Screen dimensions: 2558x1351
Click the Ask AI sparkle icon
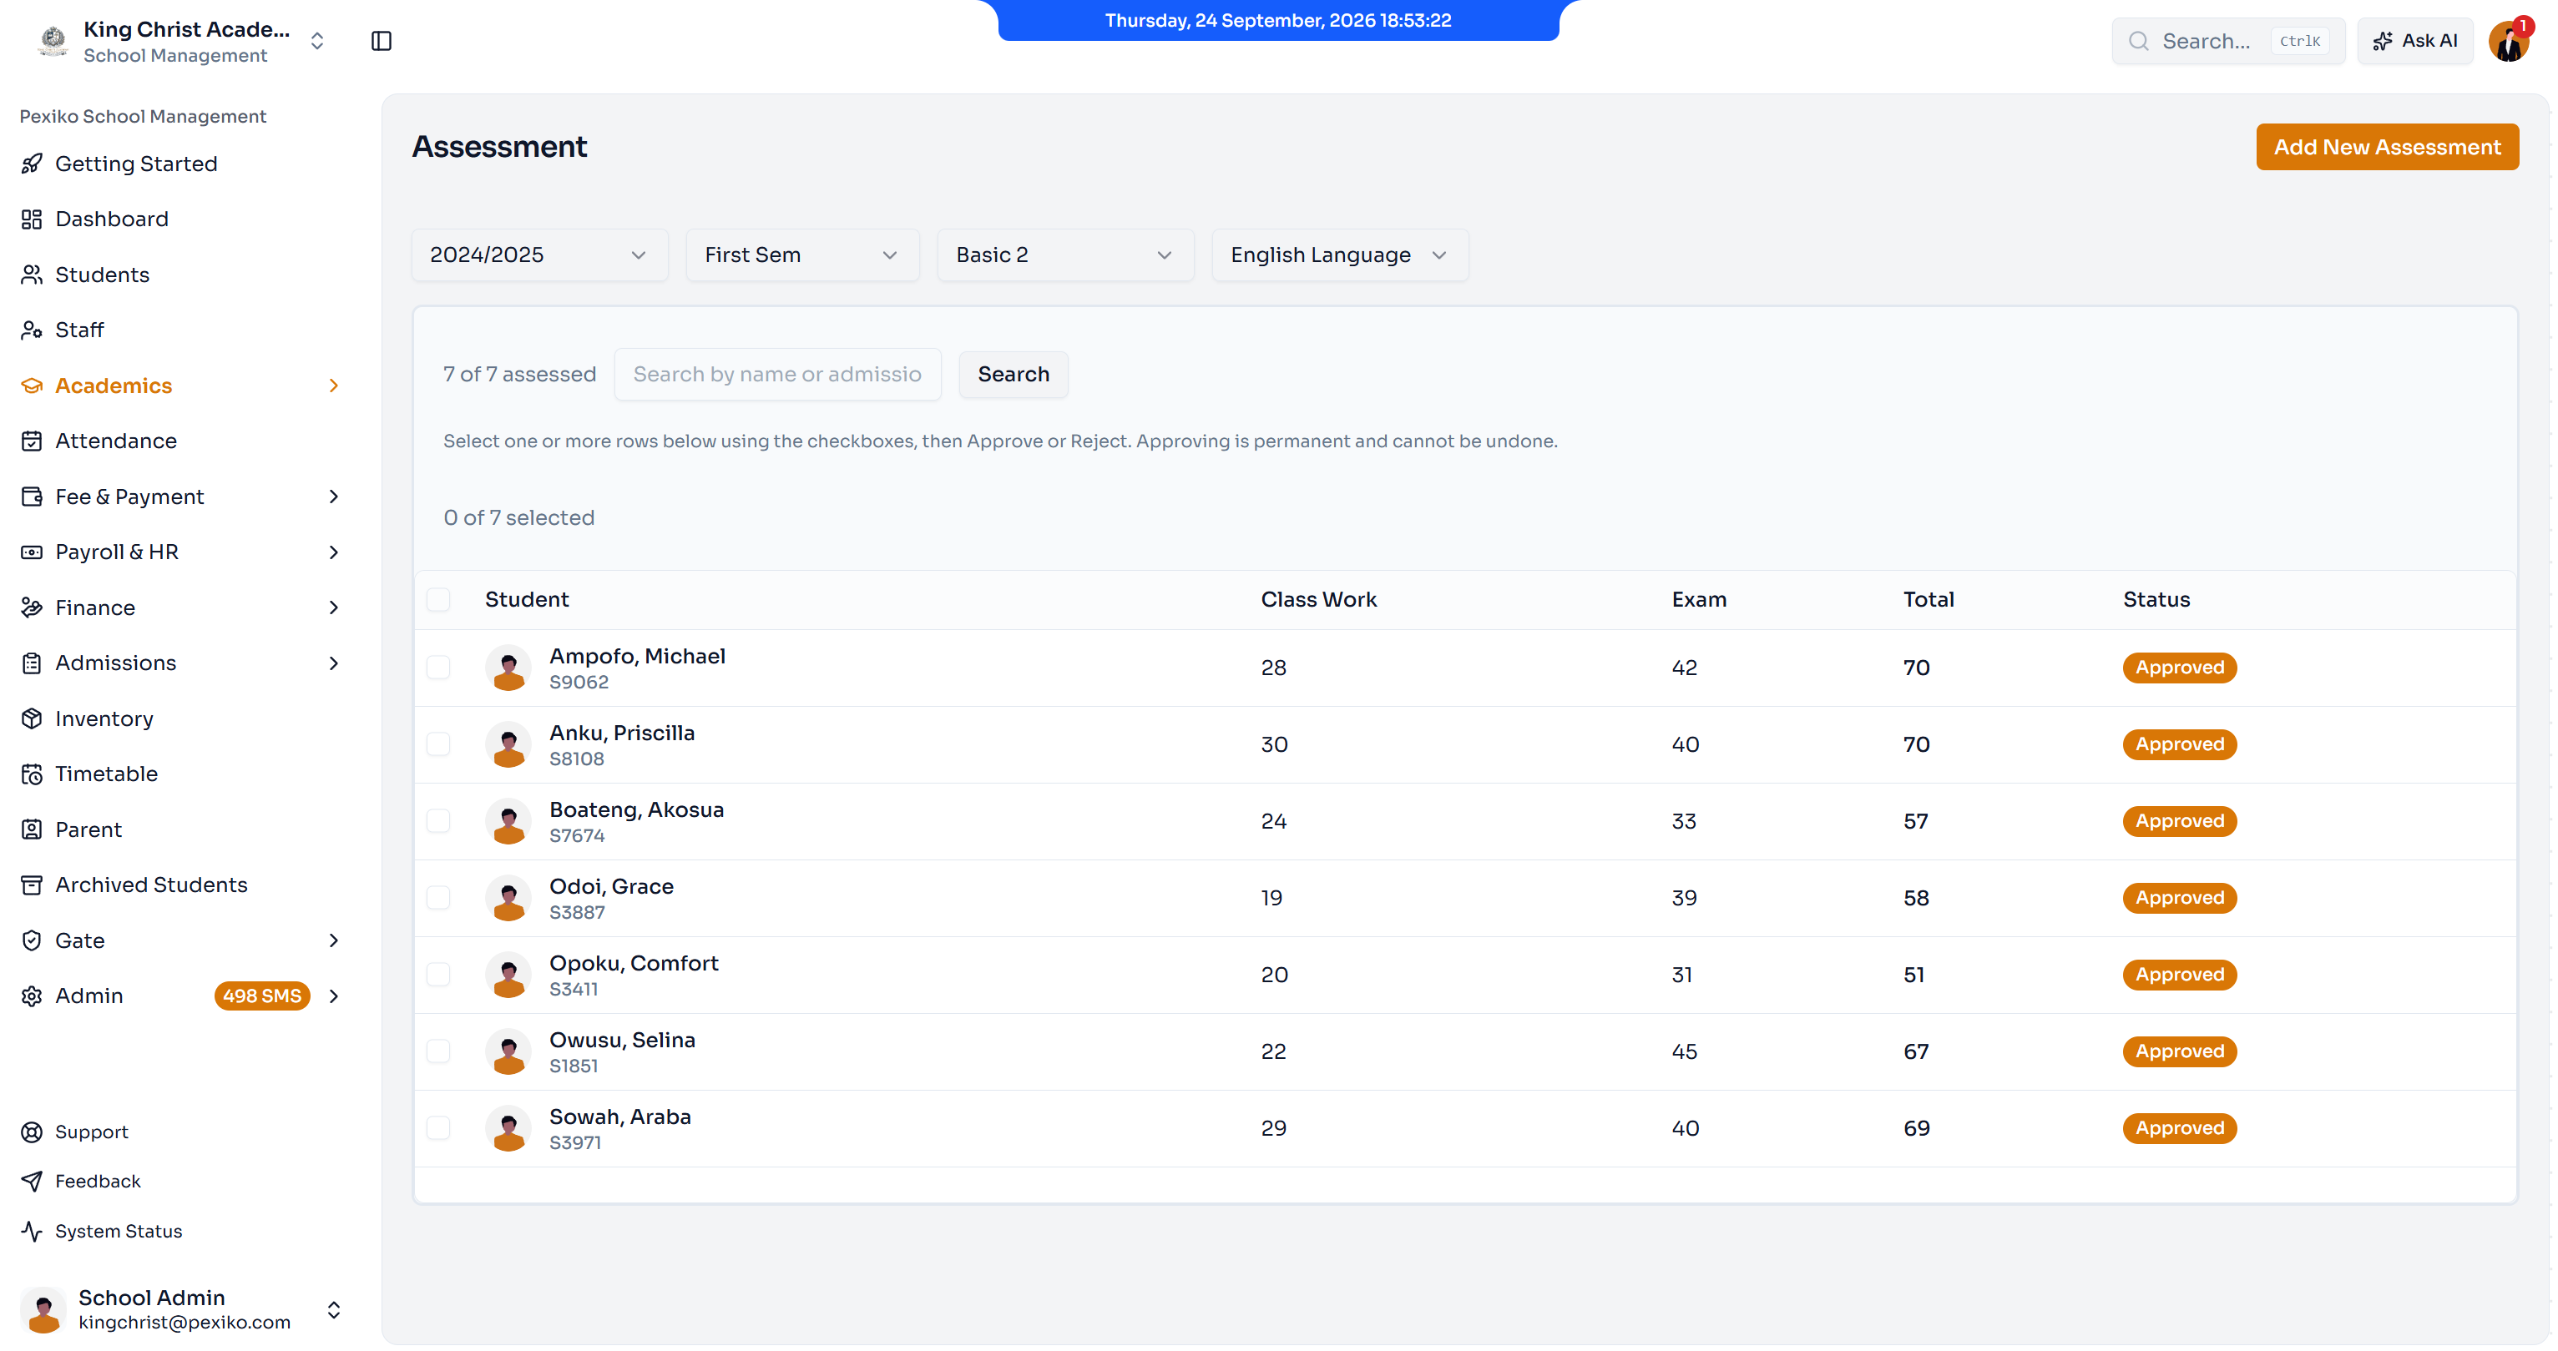tap(2382, 41)
